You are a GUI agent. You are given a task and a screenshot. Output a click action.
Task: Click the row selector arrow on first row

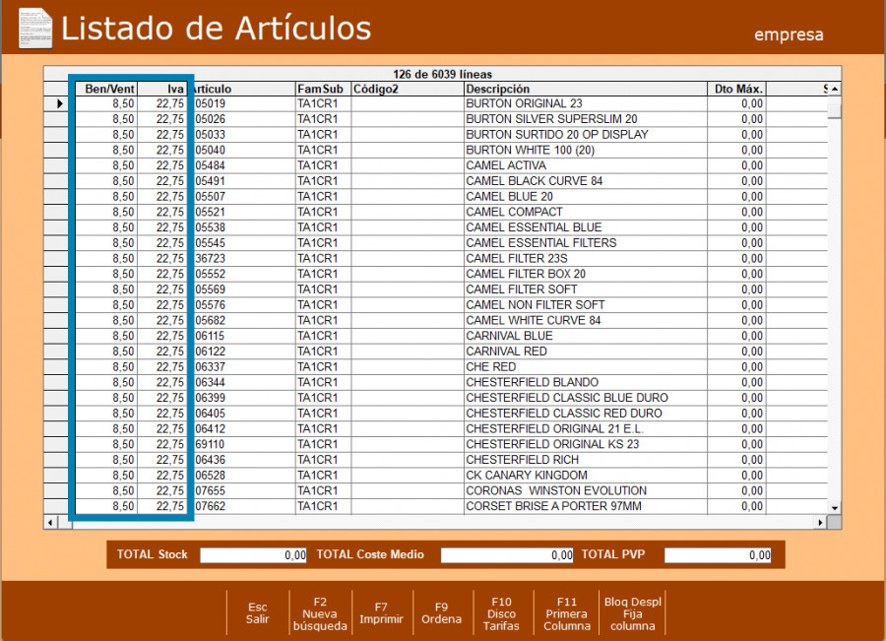(x=59, y=103)
